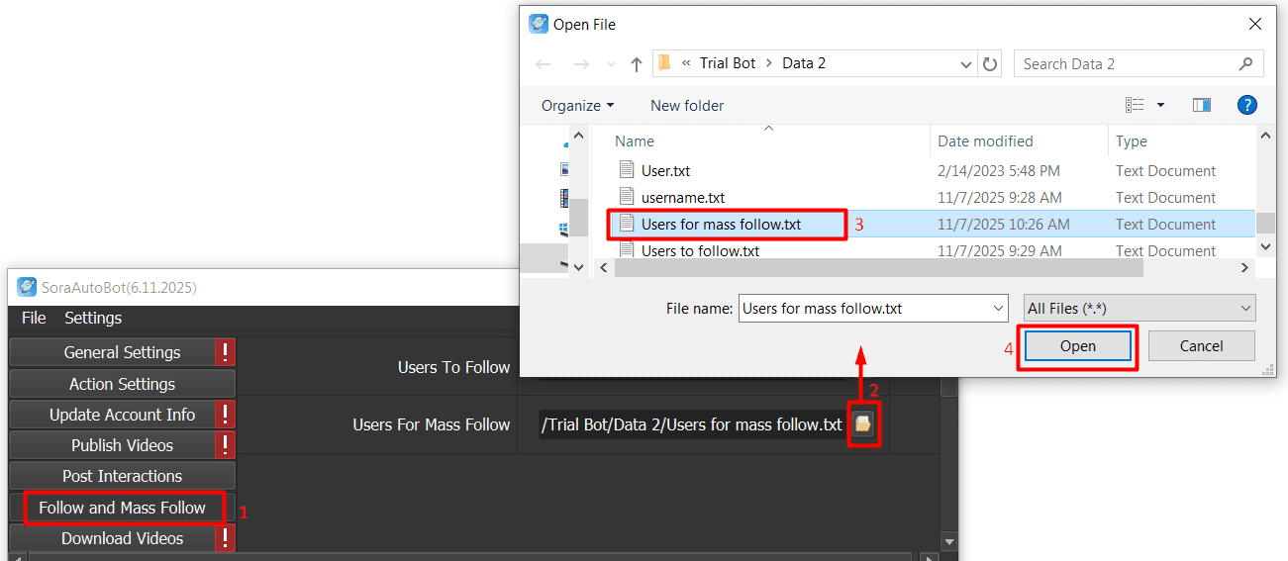
Task: Click the Open button
Action: pyautogui.click(x=1077, y=346)
